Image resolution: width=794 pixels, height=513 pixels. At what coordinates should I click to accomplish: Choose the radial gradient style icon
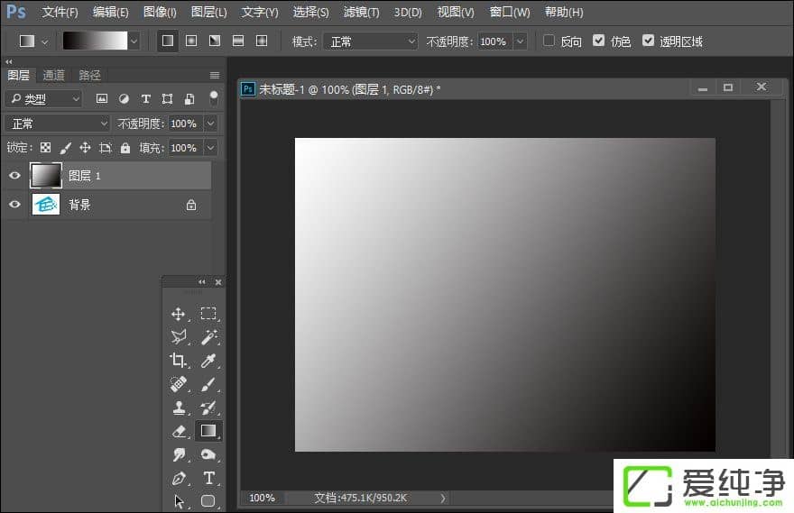tap(191, 41)
